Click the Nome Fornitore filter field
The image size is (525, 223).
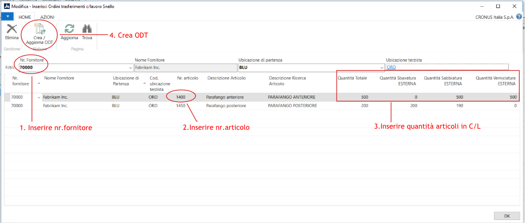coord(185,67)
